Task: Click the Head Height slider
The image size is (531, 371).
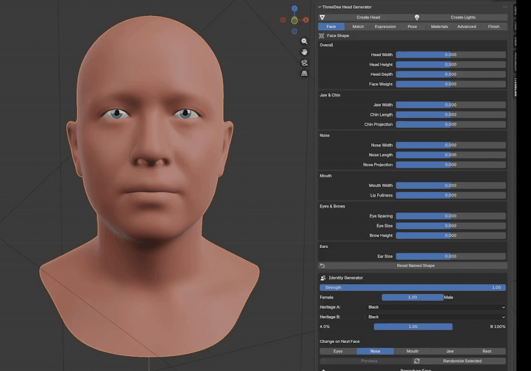Action: tap(451, 65)
